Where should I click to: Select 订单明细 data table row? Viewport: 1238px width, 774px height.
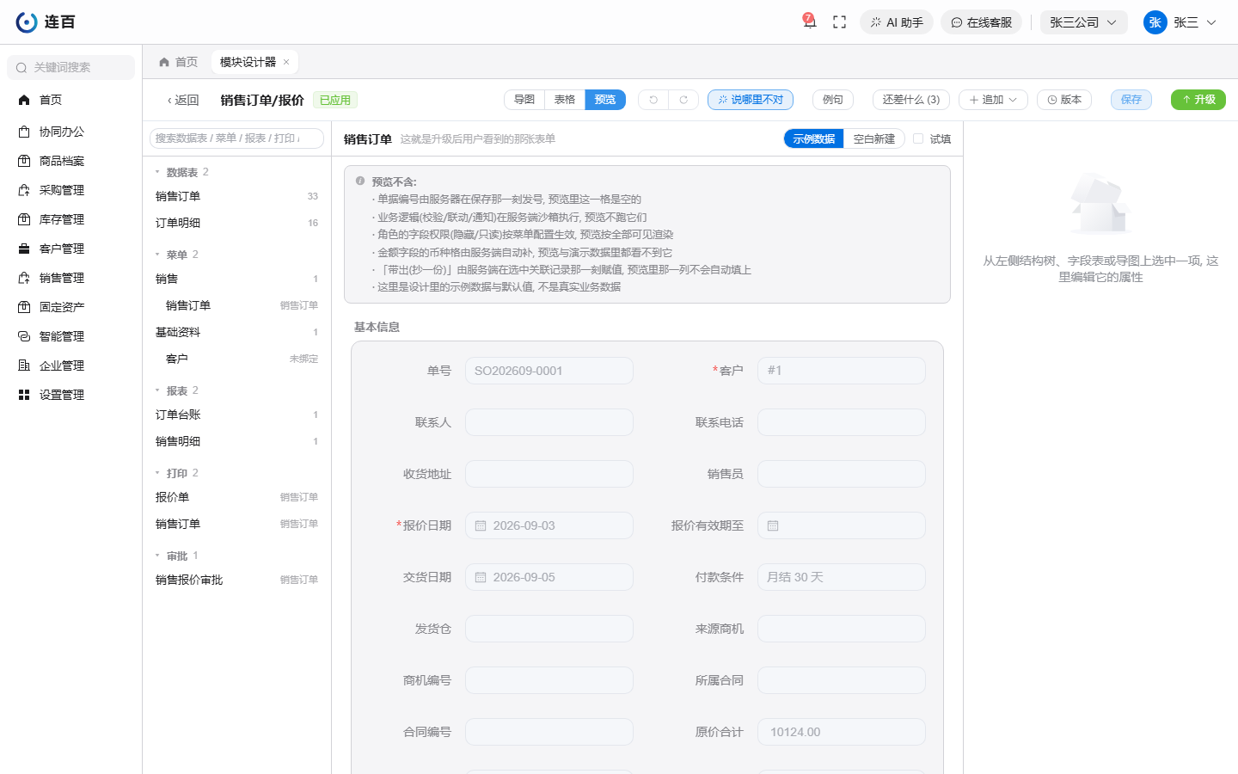click(x=236, y=223)
